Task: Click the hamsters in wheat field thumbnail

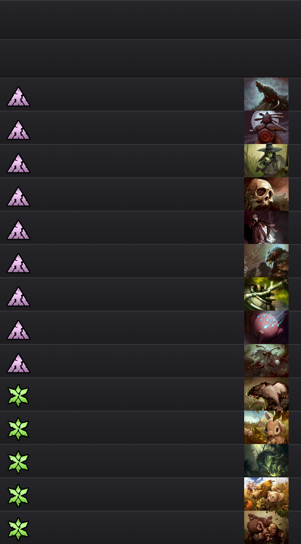Action: (266, 494)
